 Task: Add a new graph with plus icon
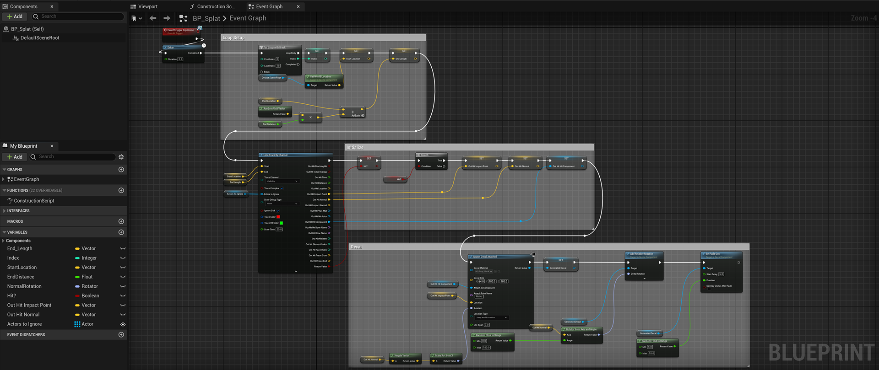click(121, 170)
